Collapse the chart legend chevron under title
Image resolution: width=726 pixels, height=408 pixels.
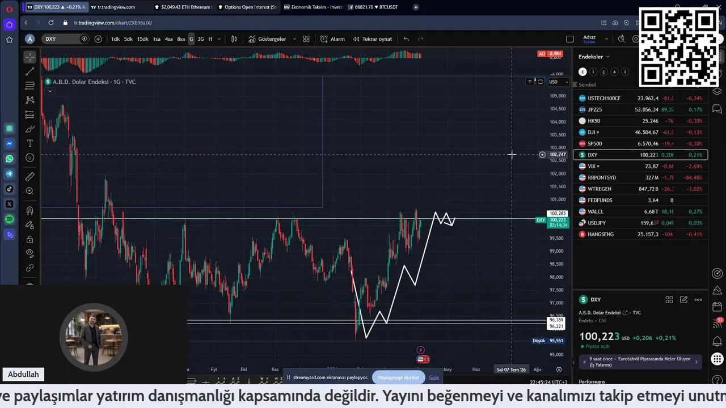(x=50, y=91)
